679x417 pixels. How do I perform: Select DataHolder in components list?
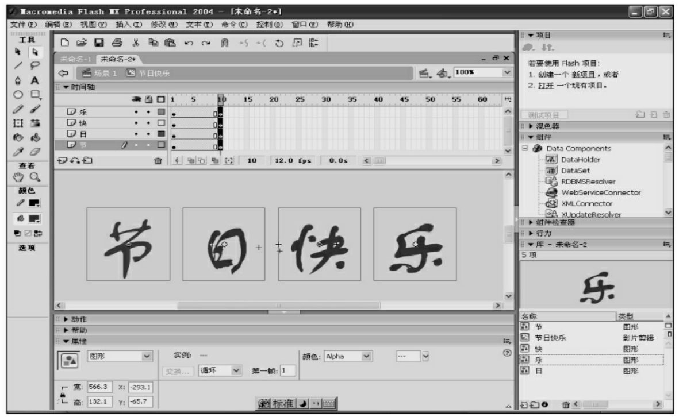click(580, 160)
